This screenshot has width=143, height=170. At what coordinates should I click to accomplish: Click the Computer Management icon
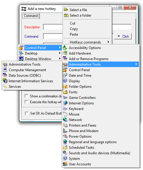5,70
